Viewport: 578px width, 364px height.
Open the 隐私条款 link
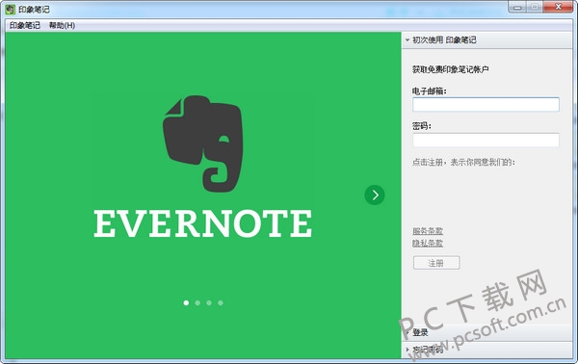(x=428, y=244)
